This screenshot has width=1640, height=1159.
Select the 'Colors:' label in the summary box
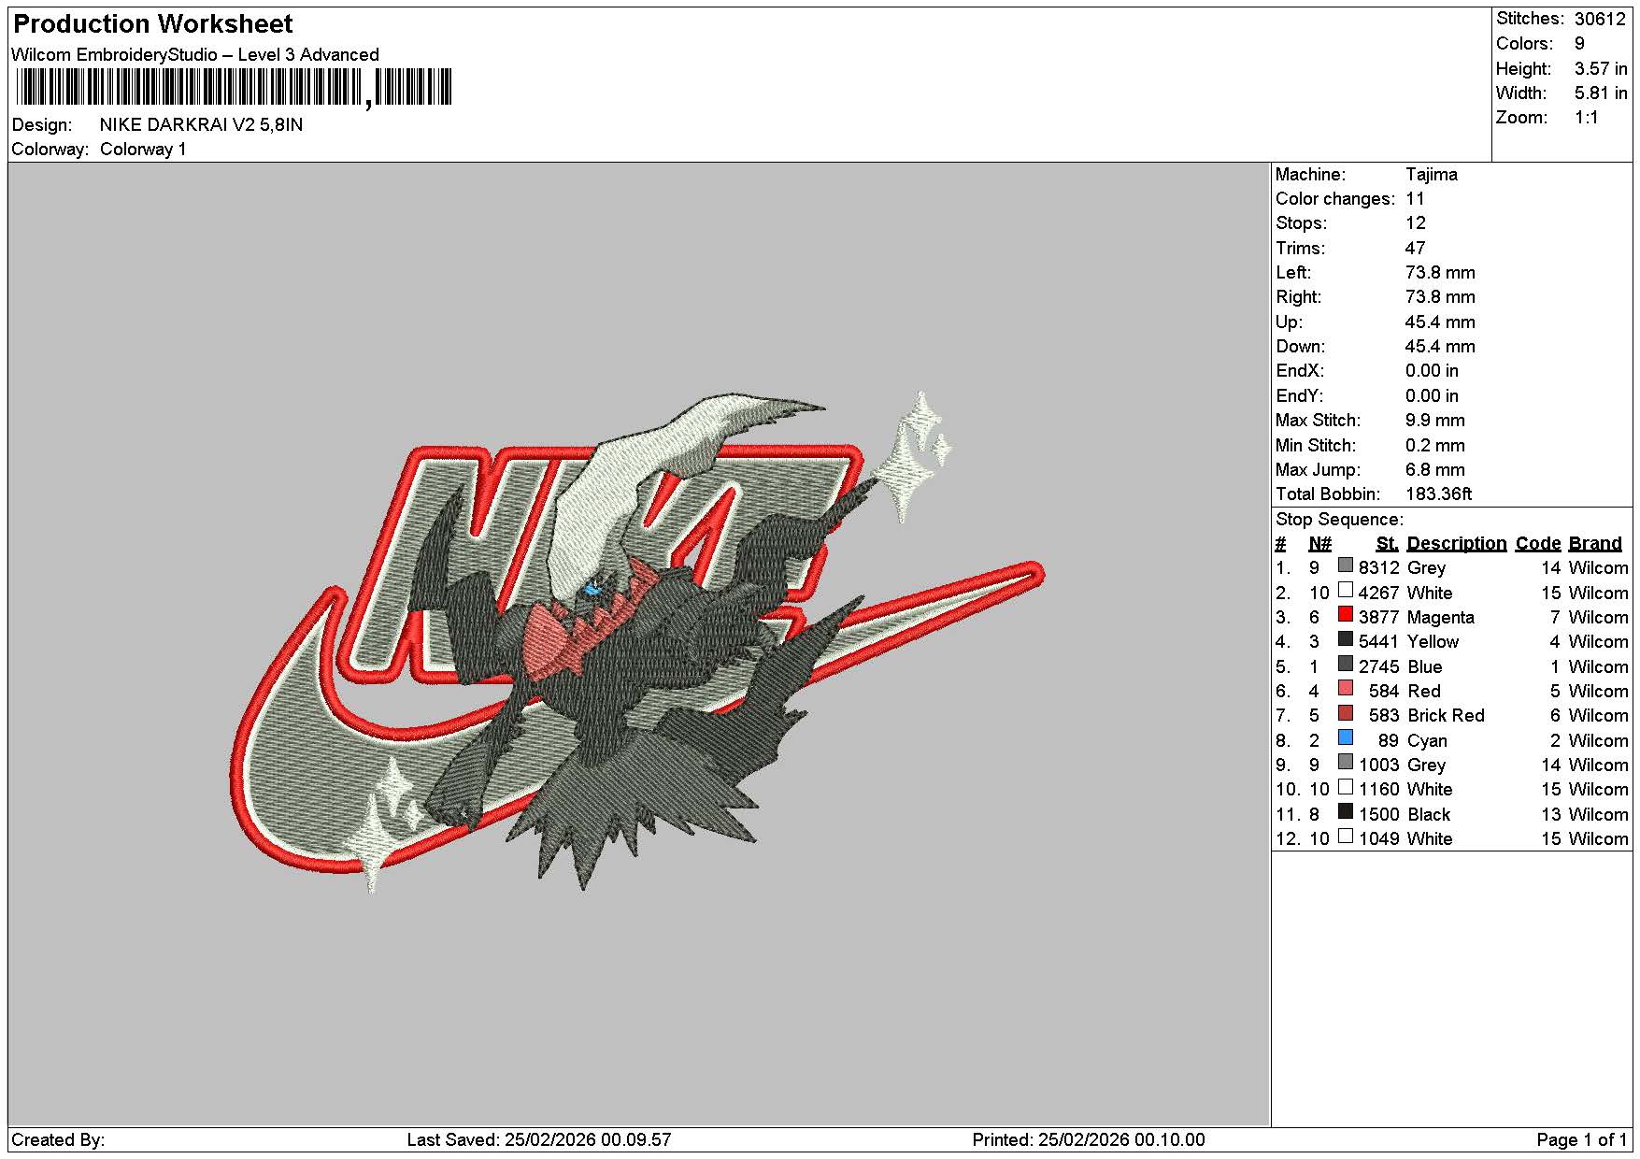pyautogui.click(x=1524, y=44)
